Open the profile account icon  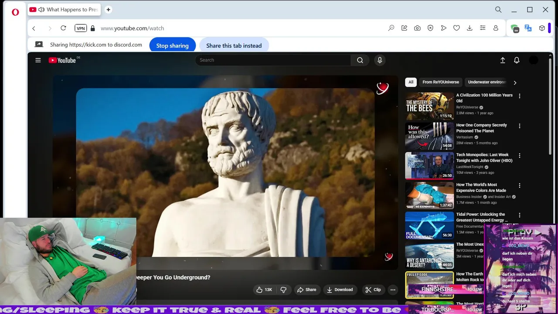496,28
